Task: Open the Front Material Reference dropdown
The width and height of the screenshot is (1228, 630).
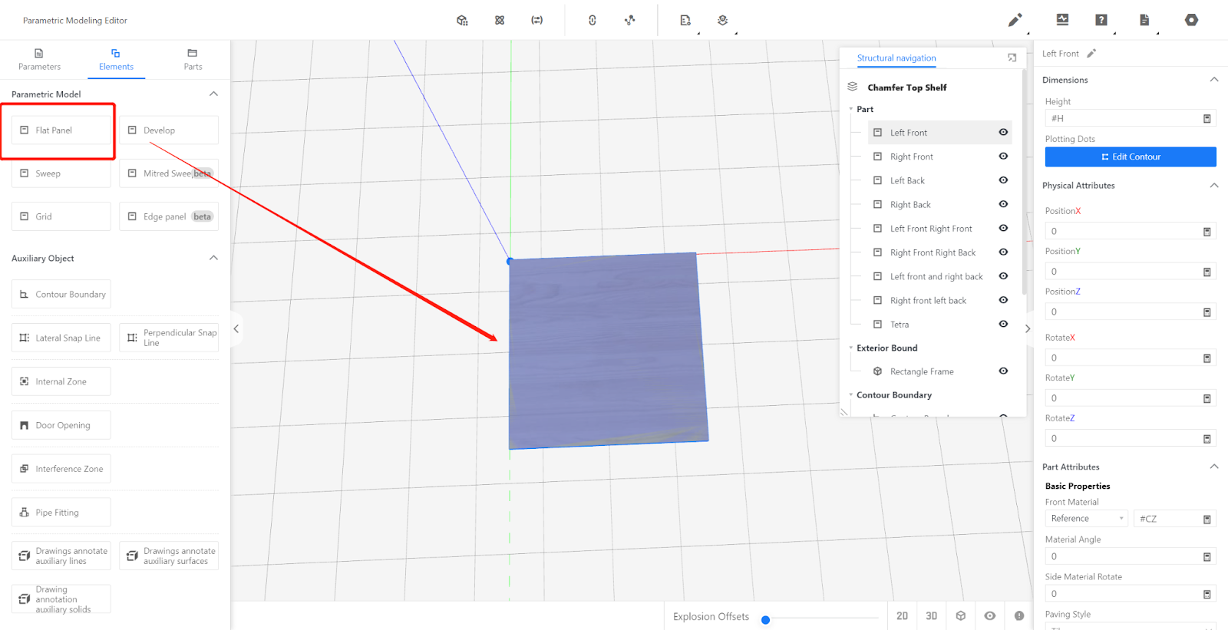Action: (1086, 519)
